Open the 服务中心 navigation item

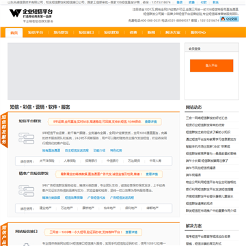click(198, 32)
